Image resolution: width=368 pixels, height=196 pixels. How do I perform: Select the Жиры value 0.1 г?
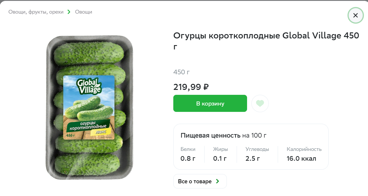click(220, 158)
